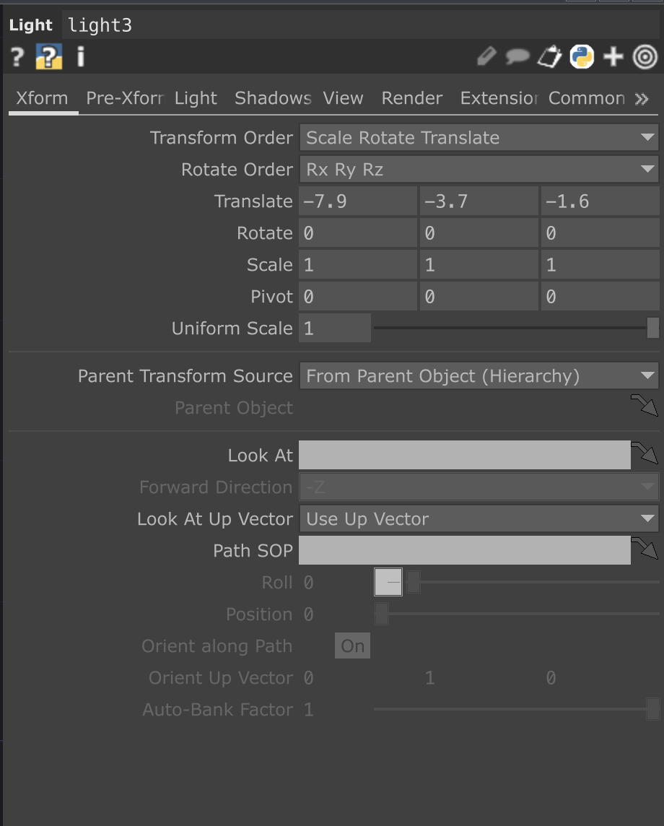The width and height of the screenshot is (664, 826).
Task: Switch to the Render tab
Action: [x=412, y=98]
